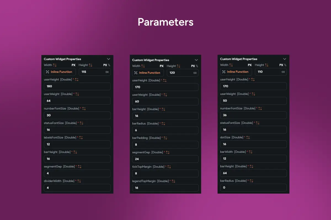
Task: Collapse the properties panel containing dividerWidth
Action: (108, 59)
